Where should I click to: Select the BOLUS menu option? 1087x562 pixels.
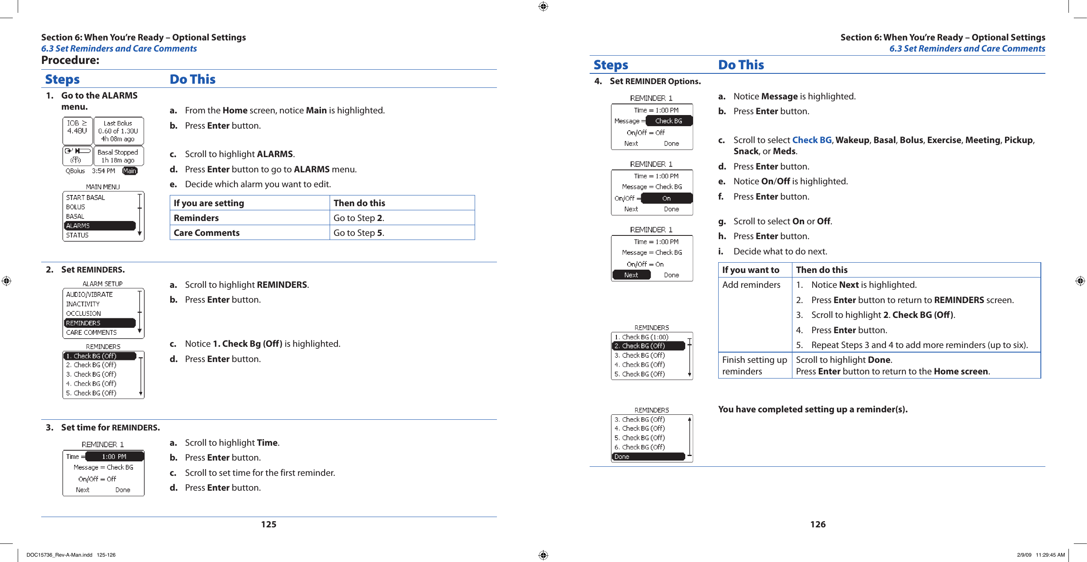[77, 211]
